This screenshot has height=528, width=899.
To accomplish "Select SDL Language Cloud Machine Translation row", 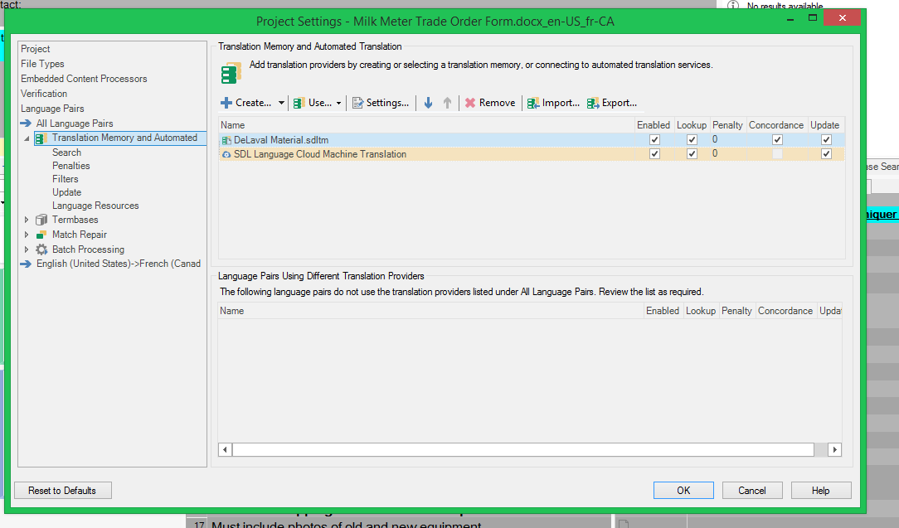I will [320, 154].
